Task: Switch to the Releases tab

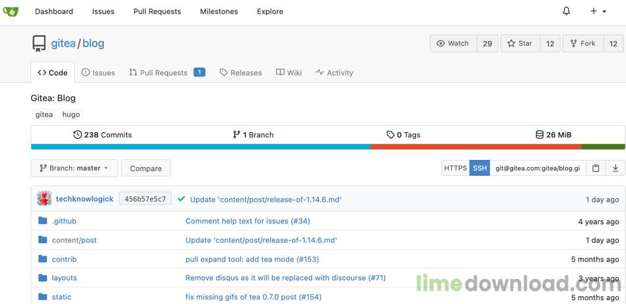Action: click(x=241, y=73)
